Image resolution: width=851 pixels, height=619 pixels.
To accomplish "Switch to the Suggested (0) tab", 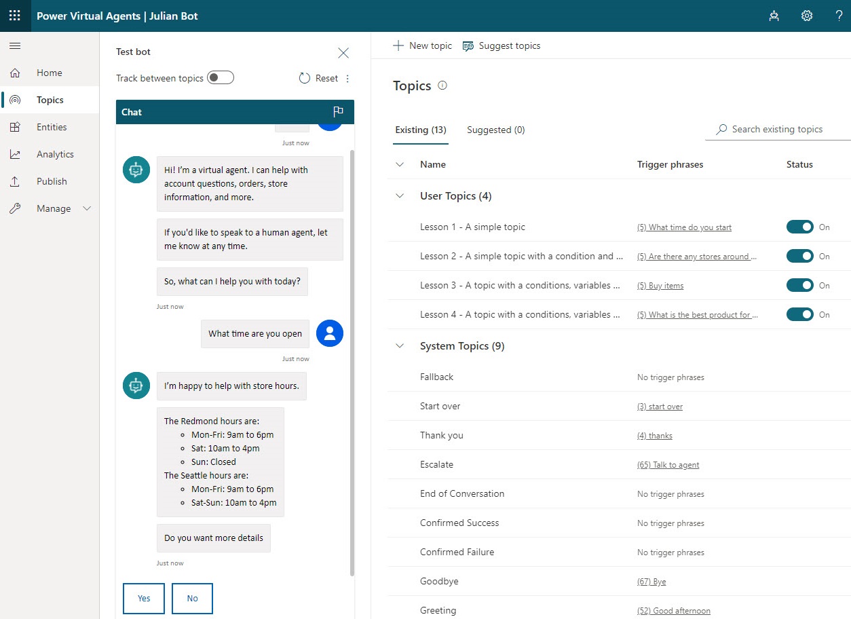I will click(496, 130).
